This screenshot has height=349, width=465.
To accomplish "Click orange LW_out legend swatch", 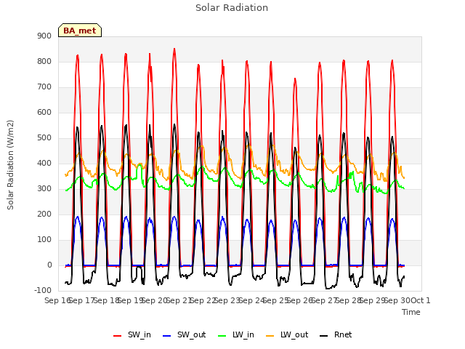I will pos(270,336).
